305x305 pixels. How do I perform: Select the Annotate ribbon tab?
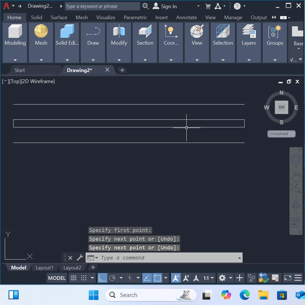tap(186, 18)
